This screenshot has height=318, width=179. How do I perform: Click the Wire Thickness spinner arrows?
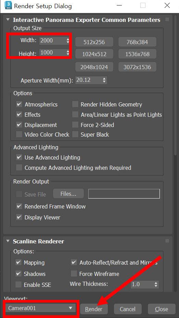tap(156, 284)
